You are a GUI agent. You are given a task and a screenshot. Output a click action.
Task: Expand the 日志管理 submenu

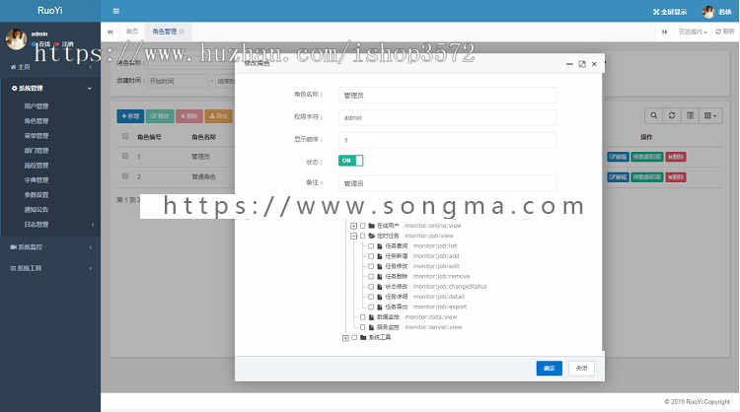(x=93, y=225)
